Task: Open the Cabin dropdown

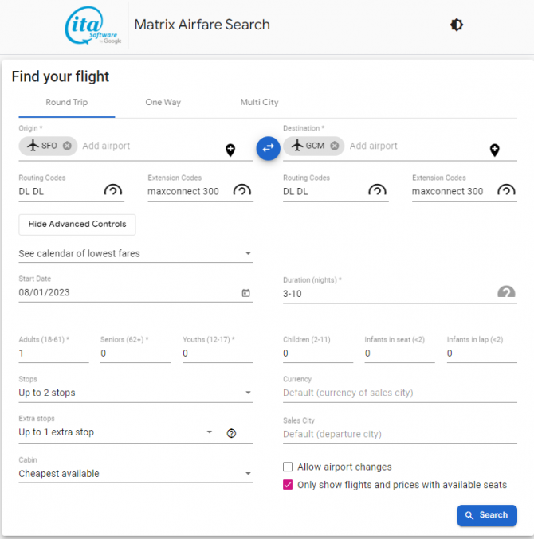Action: click(135, 474)
